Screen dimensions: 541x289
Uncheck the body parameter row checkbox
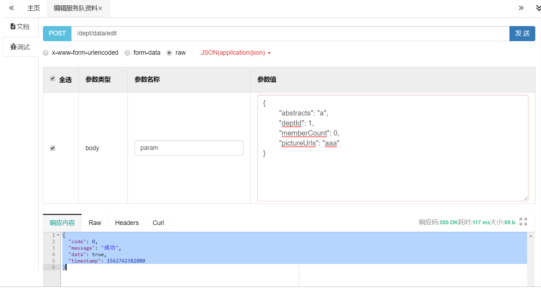[52, 148]
